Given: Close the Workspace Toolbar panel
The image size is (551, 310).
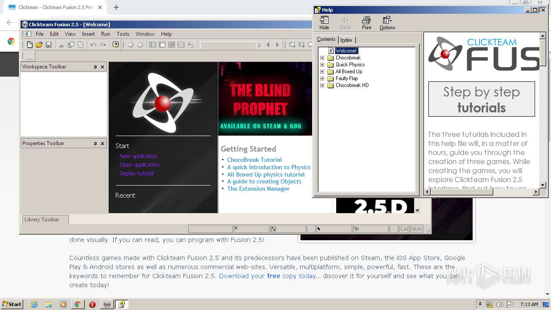Looking at the screenshot, I should 102,67.
